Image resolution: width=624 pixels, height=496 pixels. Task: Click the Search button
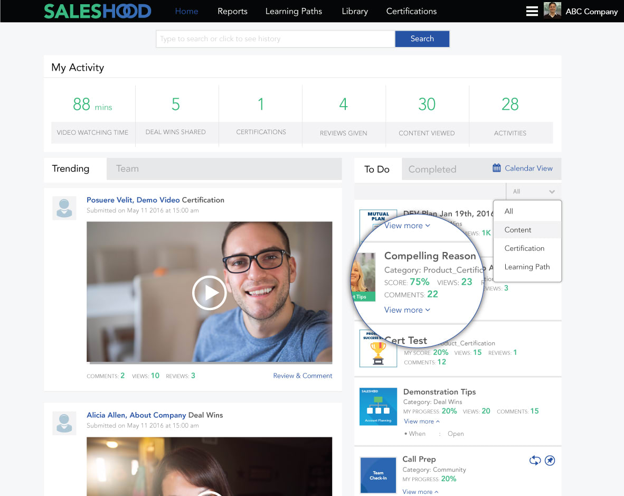click(x=422, y=39)
